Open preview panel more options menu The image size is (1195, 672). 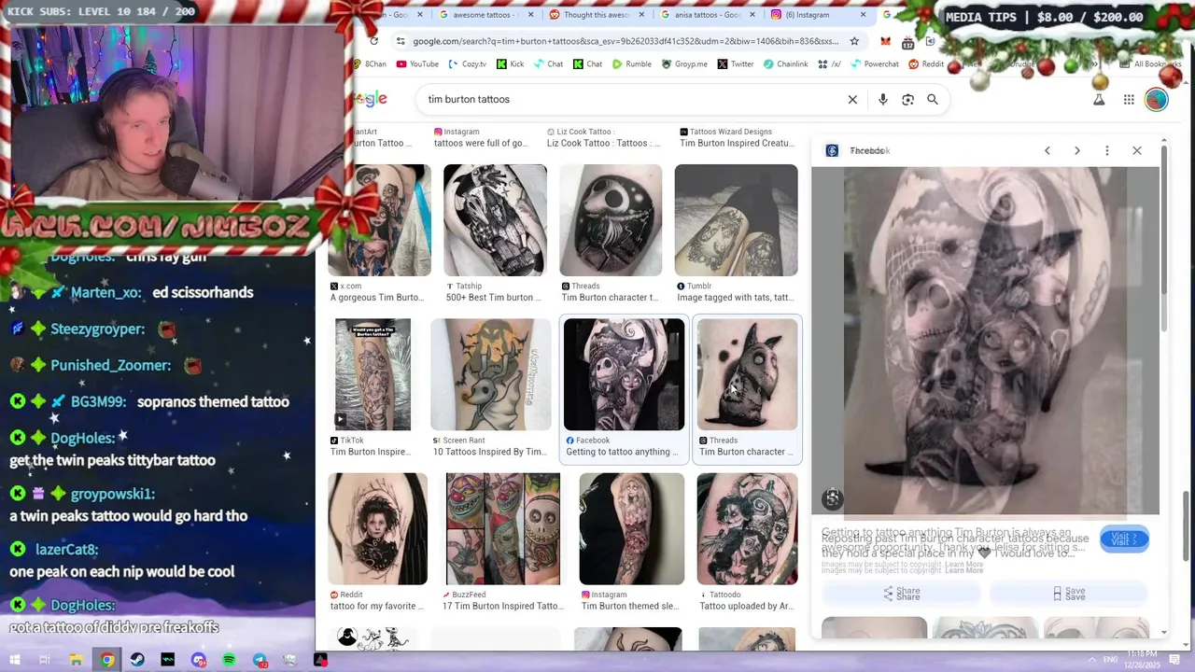pos(1107,150)
